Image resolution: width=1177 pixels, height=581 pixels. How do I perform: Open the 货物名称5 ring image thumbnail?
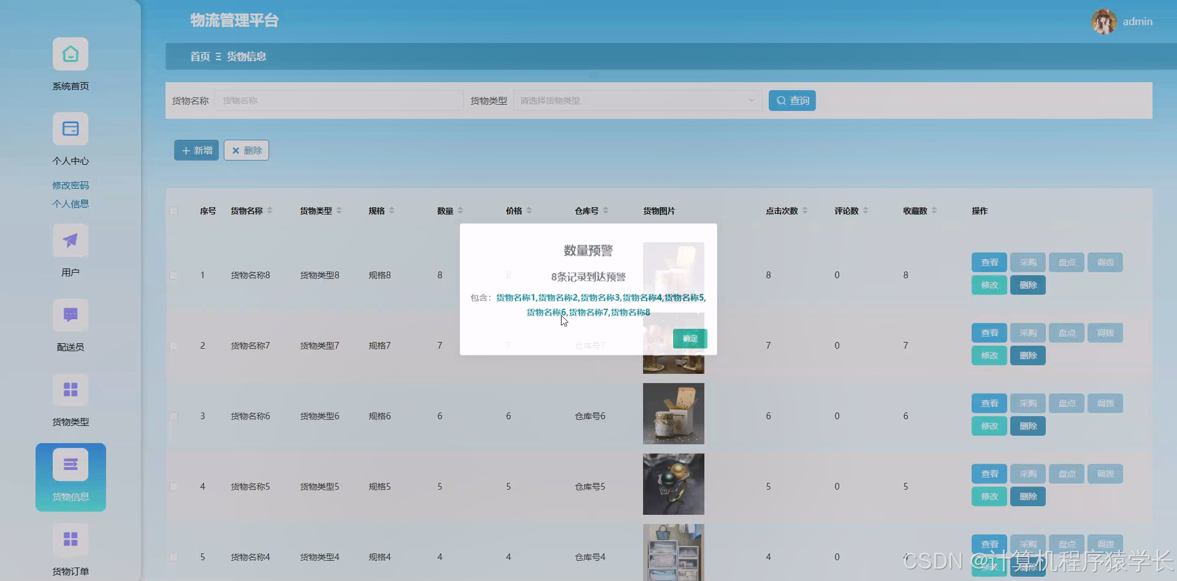pos(674,484)
